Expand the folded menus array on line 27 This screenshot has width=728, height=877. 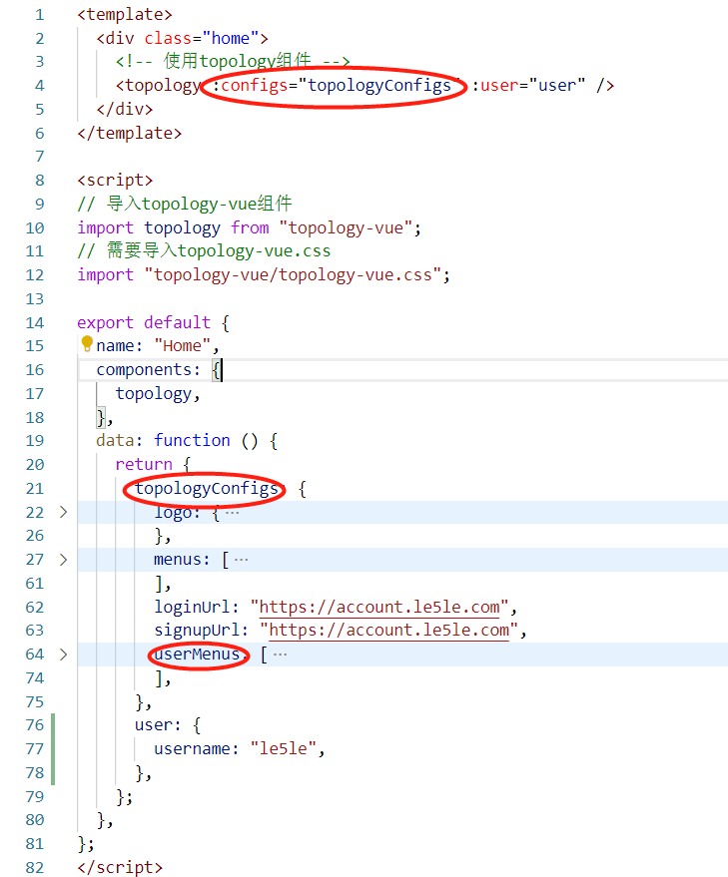click(63, 560)
